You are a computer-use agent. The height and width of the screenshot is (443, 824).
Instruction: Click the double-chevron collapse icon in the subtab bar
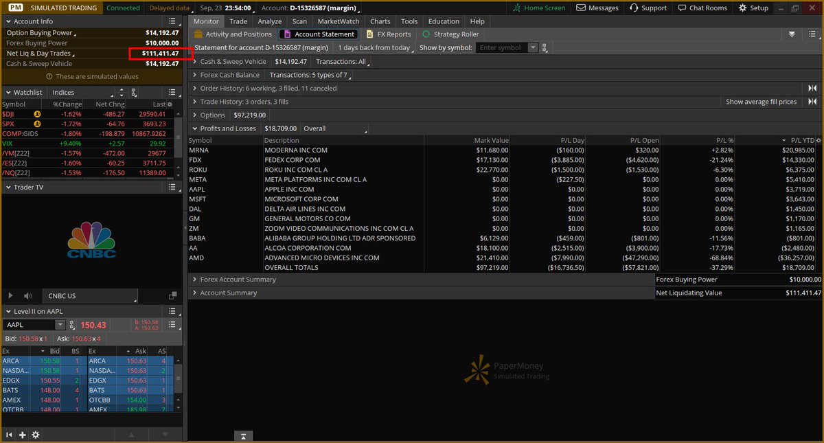pyautogui.click(x=792, y=34)
